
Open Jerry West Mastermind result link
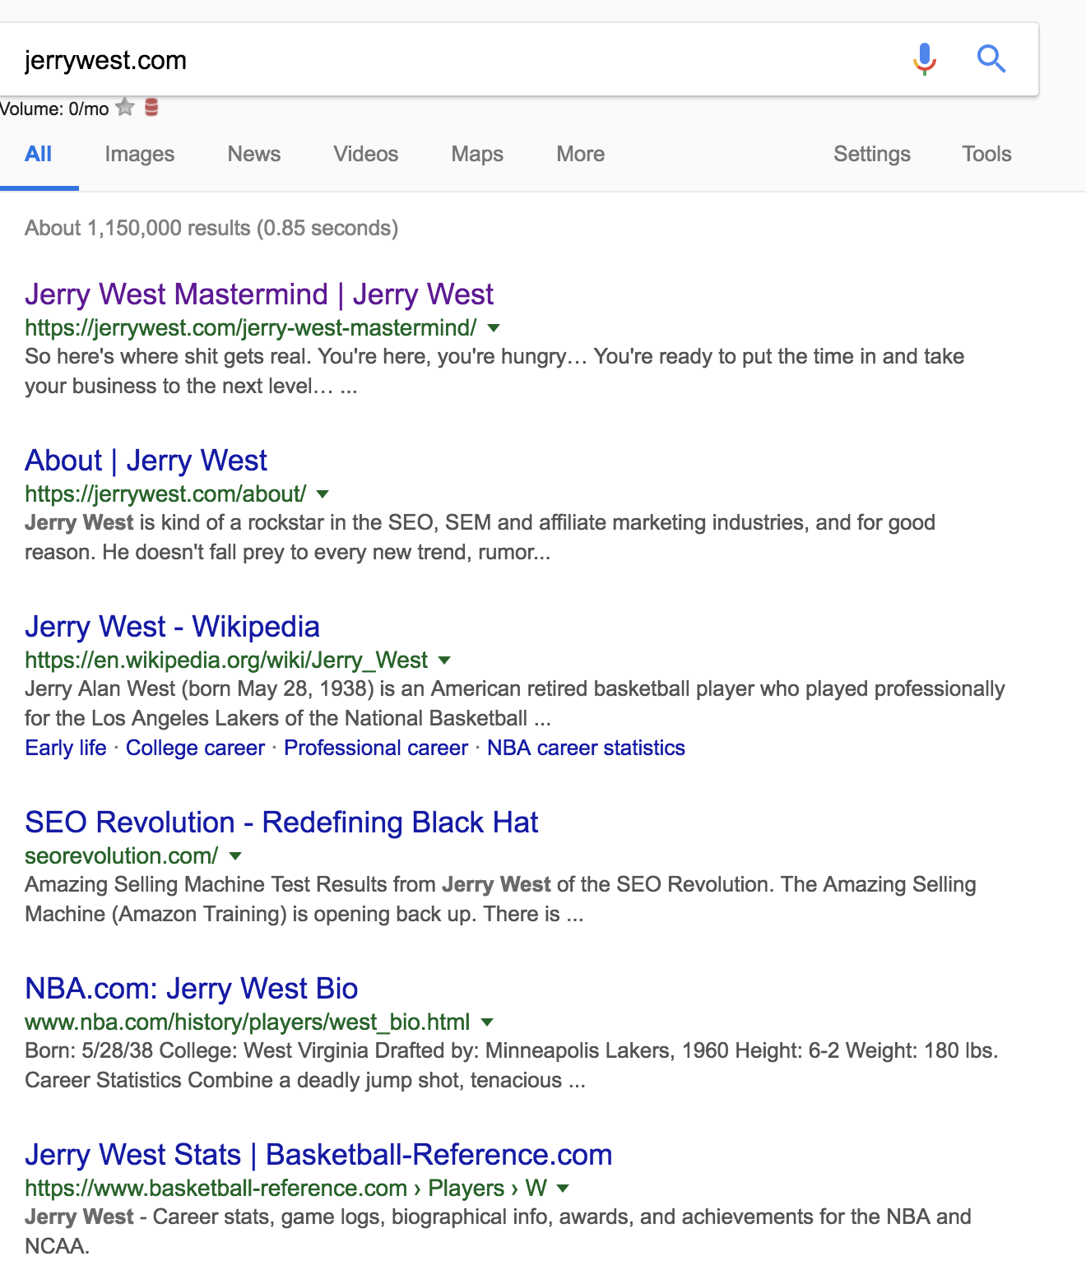point(259,294)
